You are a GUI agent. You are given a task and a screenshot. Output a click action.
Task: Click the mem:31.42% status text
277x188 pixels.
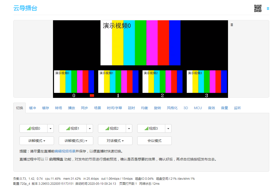click(72, 179)
